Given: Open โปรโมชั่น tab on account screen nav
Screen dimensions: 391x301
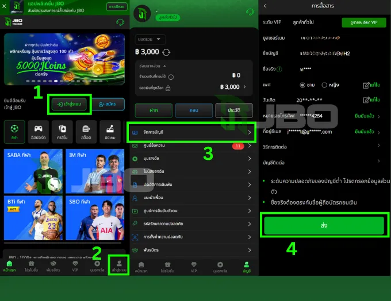Looking at the screenshot, I should (167, 267).
